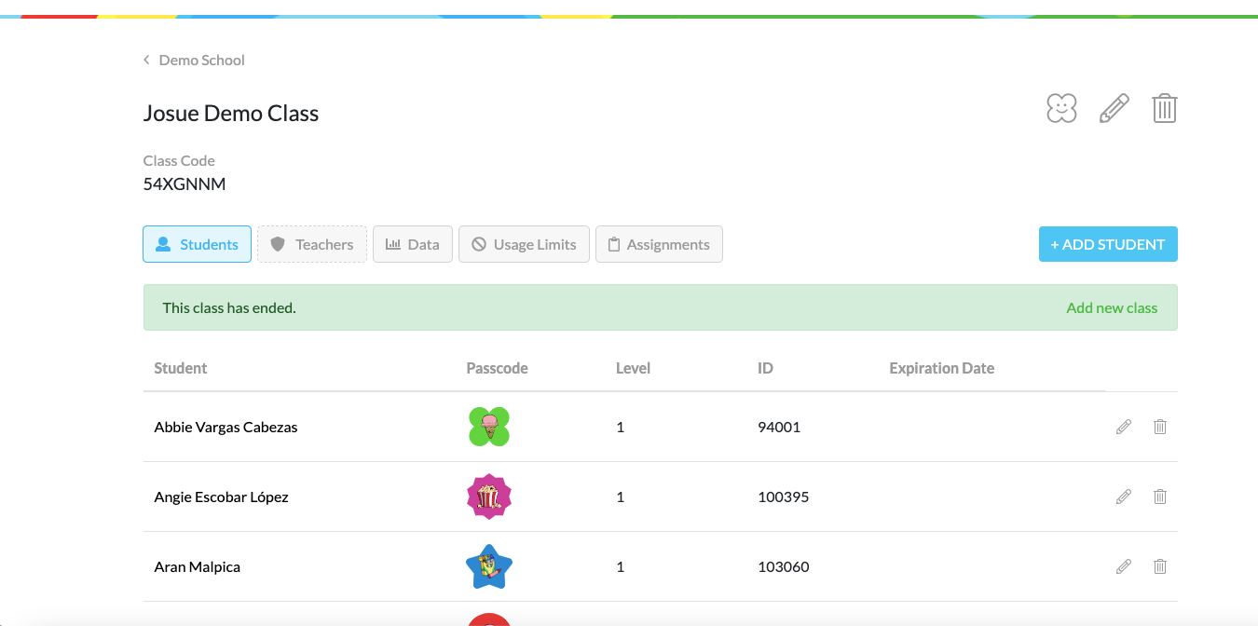This screenshot has height=626, width=1258.
Task: Delete Aran Malpica using the trash icon
Action: [1160, 566]
